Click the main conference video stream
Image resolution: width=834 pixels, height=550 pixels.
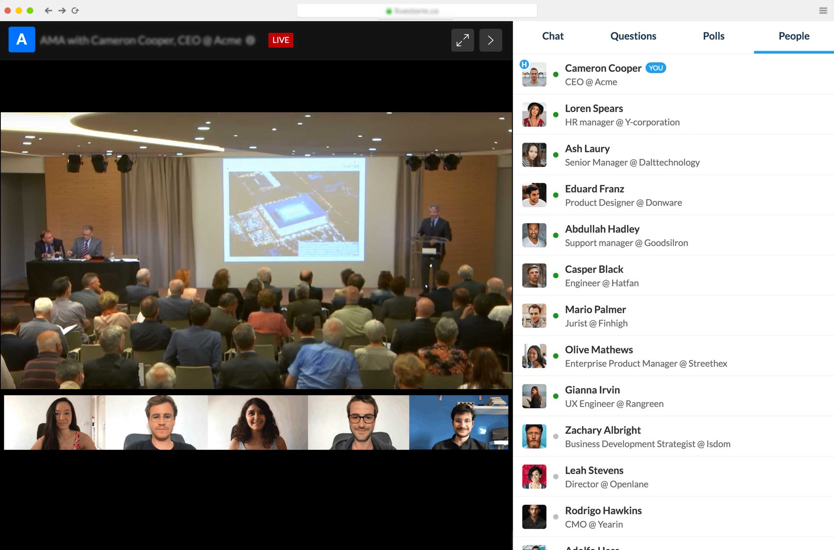click(256, 250)
